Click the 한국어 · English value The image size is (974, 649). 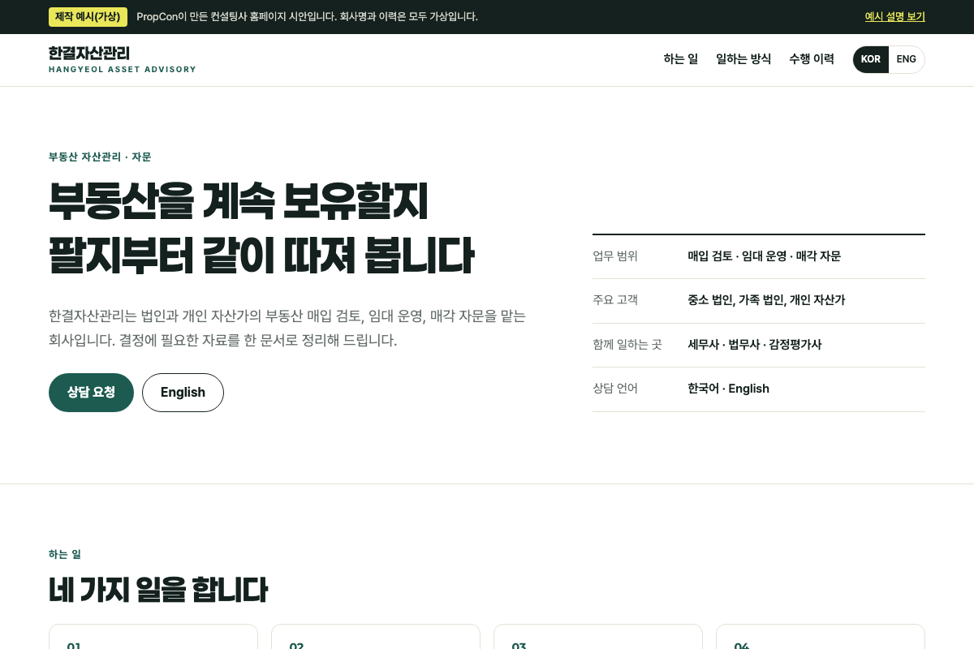[728, 389]
